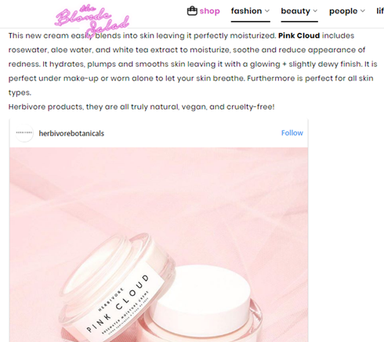Click the Pink Cloud bold text

point(299,36)
